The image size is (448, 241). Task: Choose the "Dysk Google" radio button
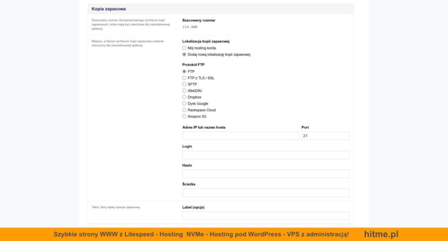[184, 104]
